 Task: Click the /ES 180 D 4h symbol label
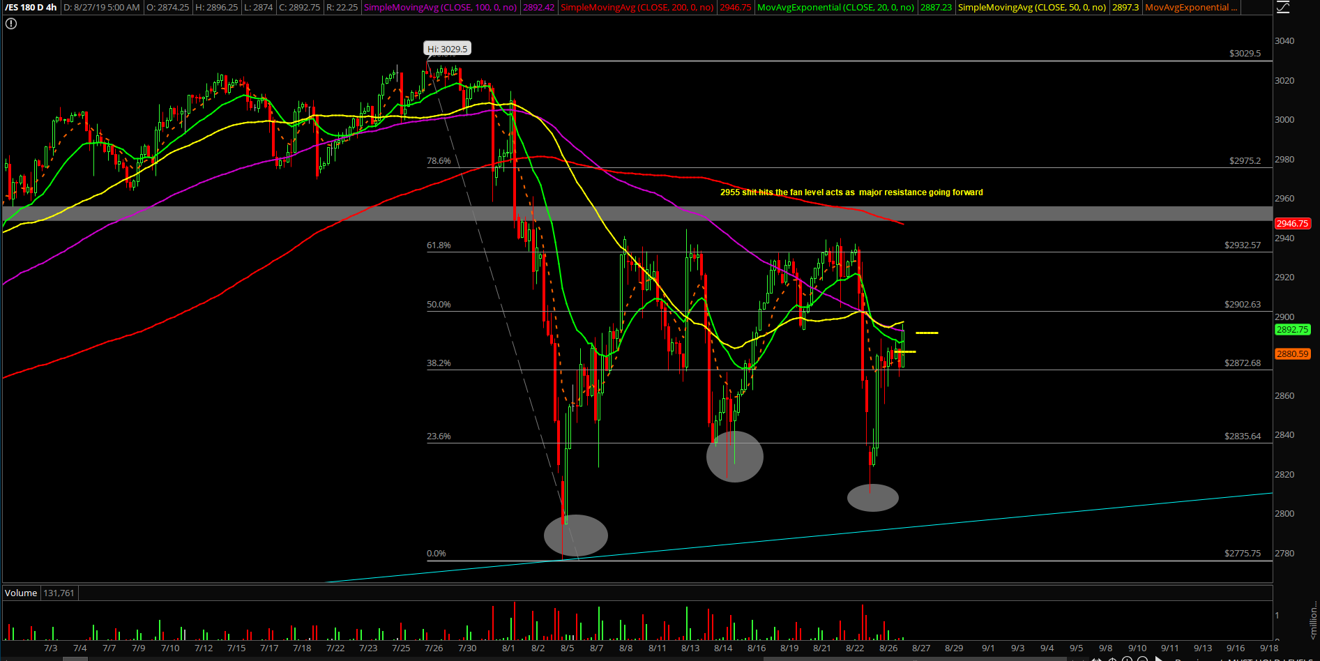(x=31, y=8)
